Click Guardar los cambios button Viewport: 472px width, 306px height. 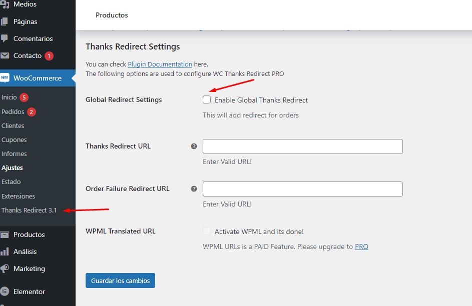pos(121,280)
